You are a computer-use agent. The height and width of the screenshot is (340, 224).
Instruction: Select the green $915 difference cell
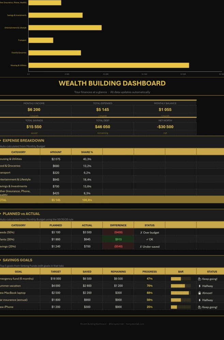pos(118,239)
